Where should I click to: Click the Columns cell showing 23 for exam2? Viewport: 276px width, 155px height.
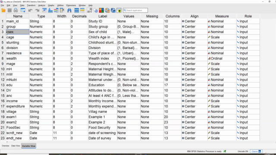(x=172, y=122)
